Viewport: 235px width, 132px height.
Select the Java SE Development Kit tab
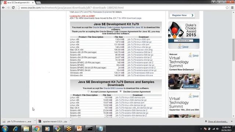coord(18,3)
